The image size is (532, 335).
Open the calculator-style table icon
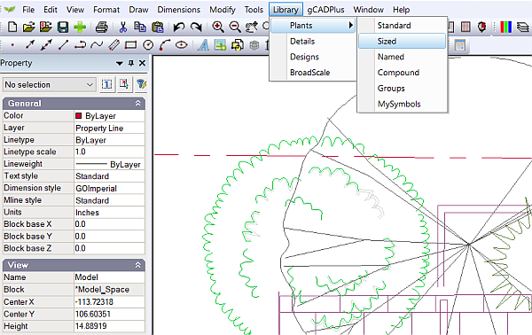click(x=459, y=45)
